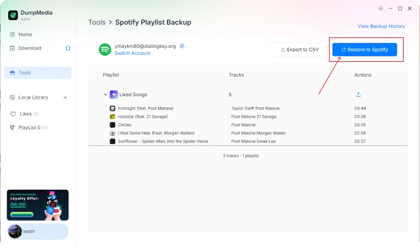Click the green Spotify account logo
Image resolution: width=420 pixels, height=248 pixels.
coord(105,50)
